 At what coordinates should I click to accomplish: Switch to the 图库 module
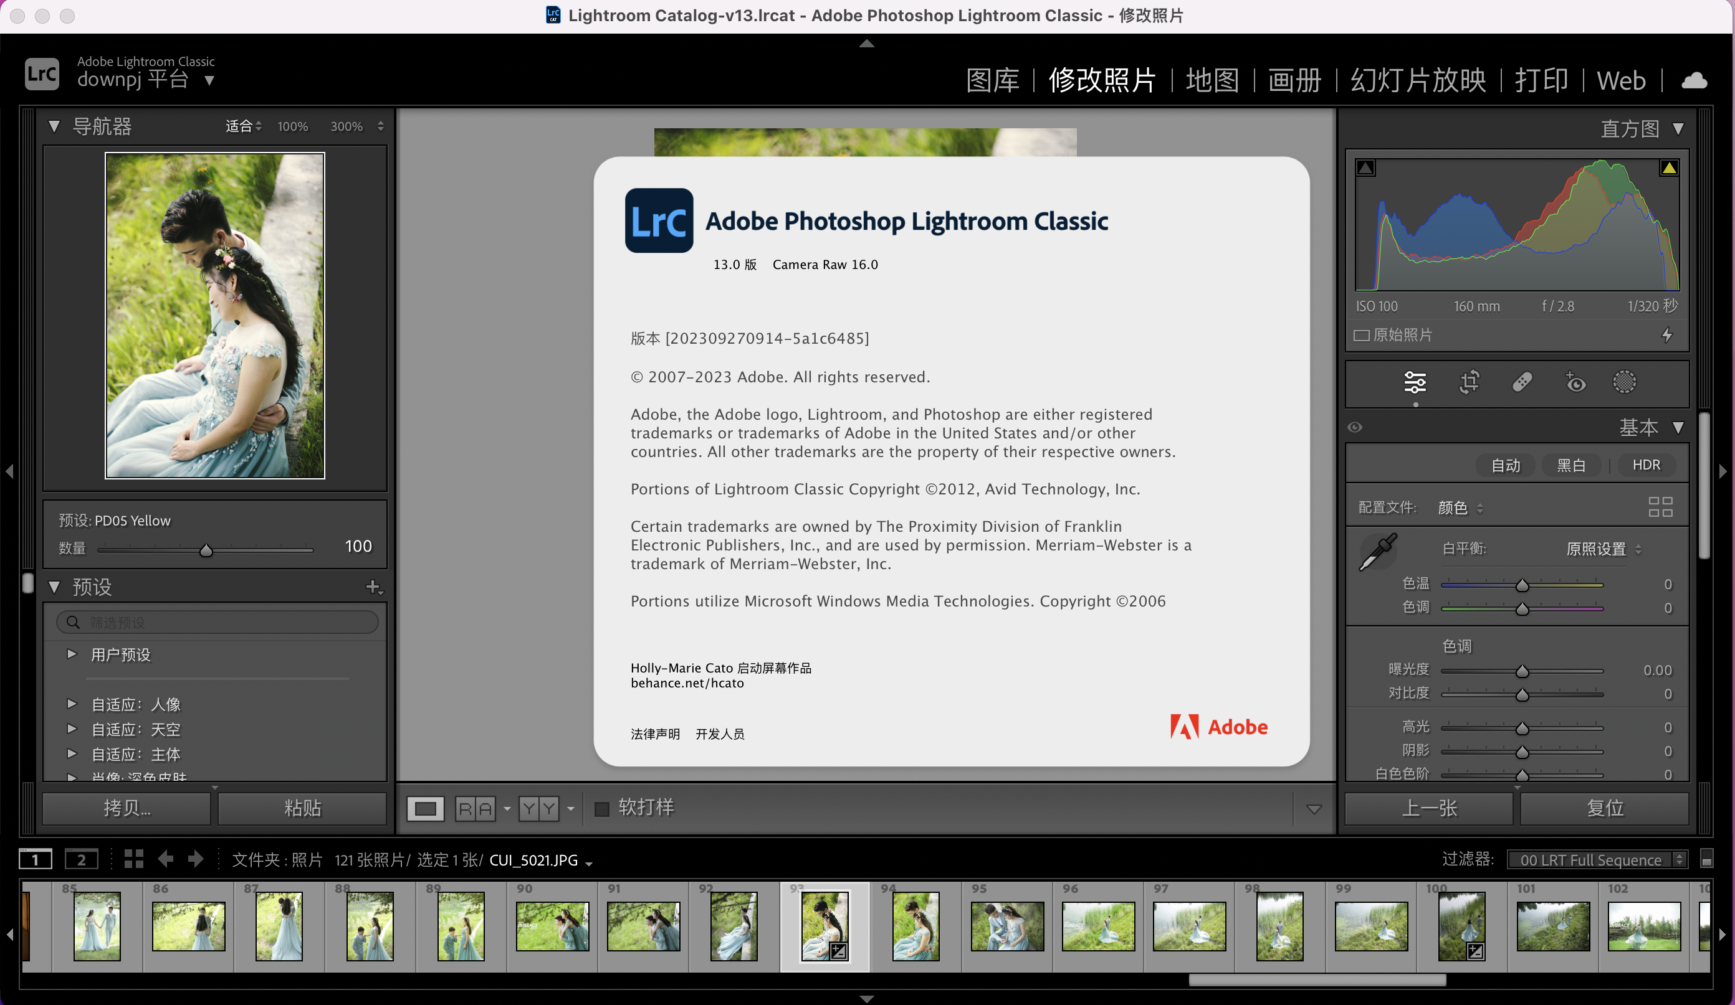[x=992, y=80]
